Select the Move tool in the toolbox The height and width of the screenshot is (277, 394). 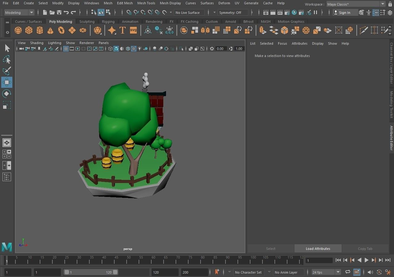(x=7, y=82)
